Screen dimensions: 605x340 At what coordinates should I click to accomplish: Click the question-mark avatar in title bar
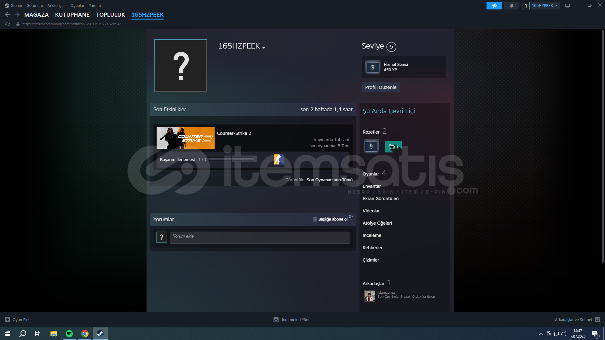[526, 6]
